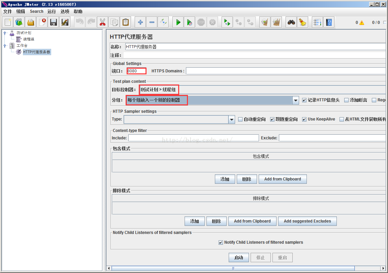Click the Clear broom-and-gear icon
Screen dimensions: 388x273
(265, 22)
